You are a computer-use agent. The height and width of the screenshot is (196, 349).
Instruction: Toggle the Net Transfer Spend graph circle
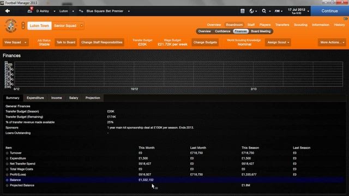click(7, 164)
